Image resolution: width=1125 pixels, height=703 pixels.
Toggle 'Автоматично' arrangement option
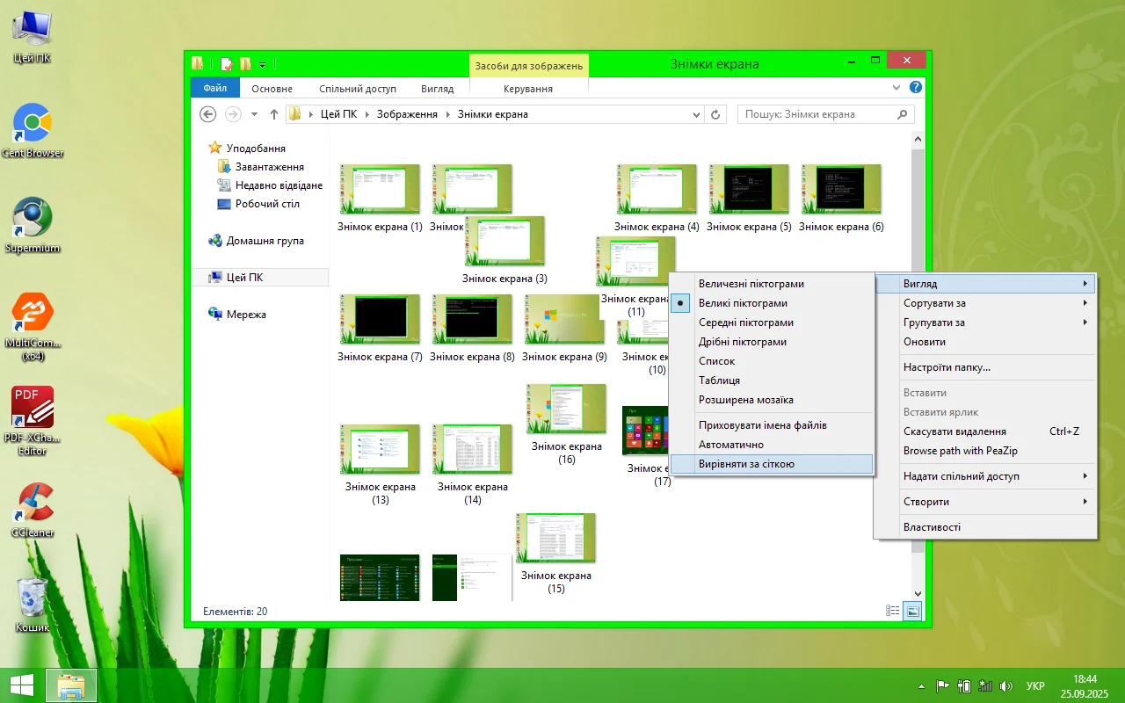(730, 445)
